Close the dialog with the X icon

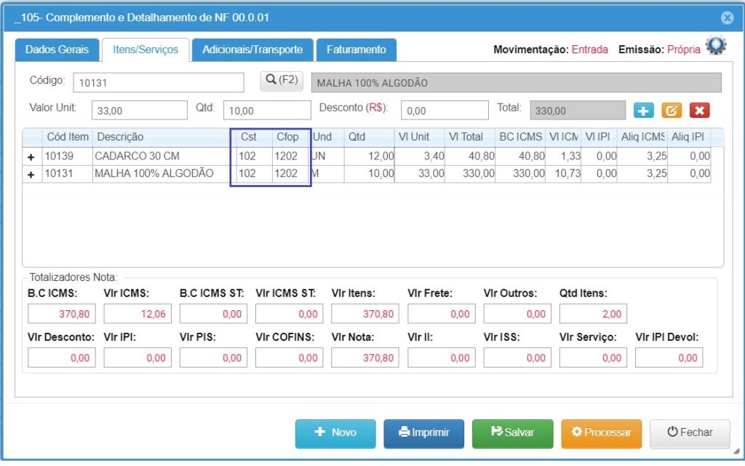(726, 18)
